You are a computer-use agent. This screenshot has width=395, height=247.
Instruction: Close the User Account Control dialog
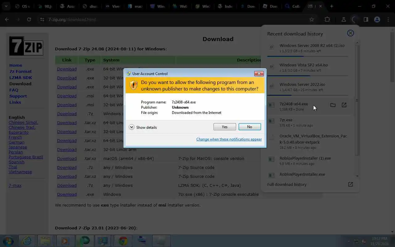click(259, 73)
